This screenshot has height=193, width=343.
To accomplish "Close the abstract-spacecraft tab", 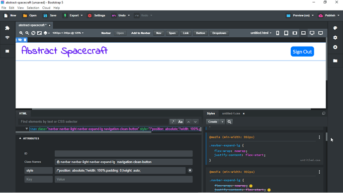I will (x=50, y=25).
